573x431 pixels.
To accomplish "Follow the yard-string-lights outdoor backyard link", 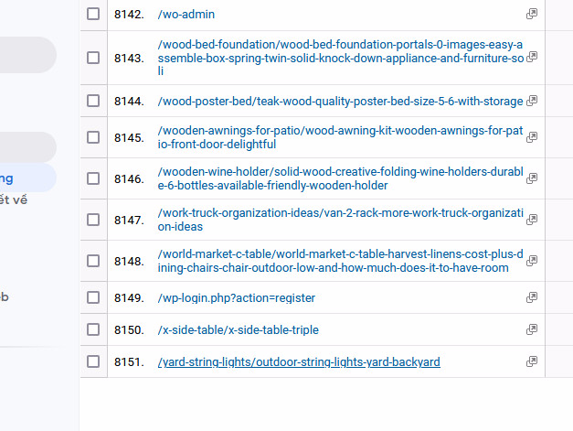I will pyautogui.click(x=299, y=361).
